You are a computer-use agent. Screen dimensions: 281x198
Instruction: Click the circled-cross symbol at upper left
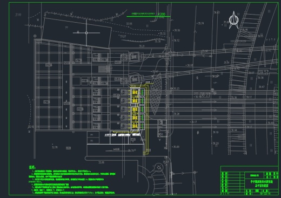[x=35, y=36]
